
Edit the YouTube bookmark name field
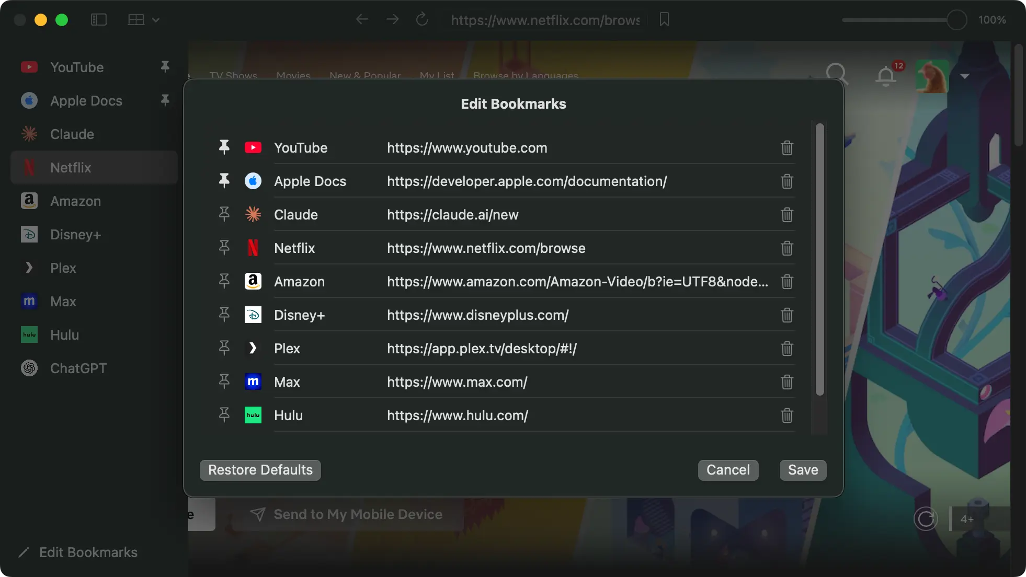(301, 148)
